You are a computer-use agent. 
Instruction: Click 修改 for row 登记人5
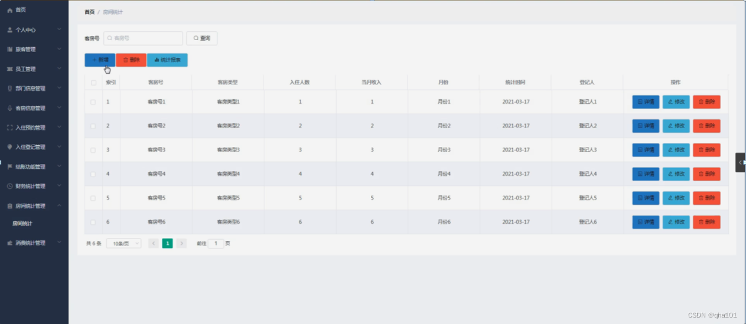(676, 198)
